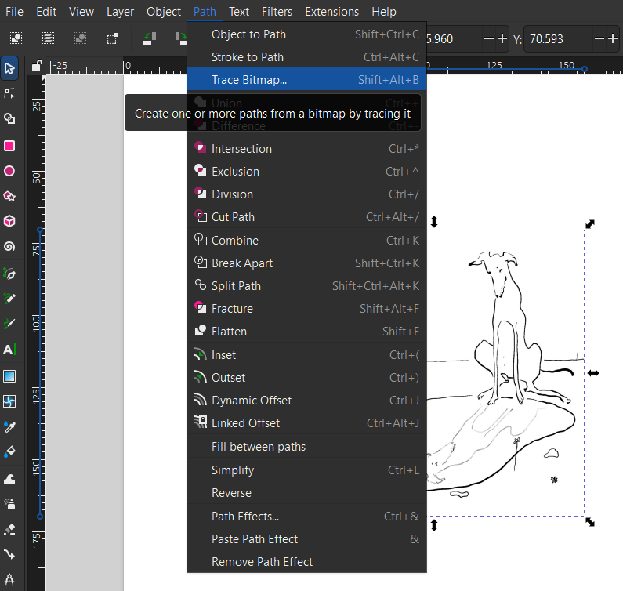Select the Node editing tool
This screenshot has height=591, width=623.
coord(9,94)
